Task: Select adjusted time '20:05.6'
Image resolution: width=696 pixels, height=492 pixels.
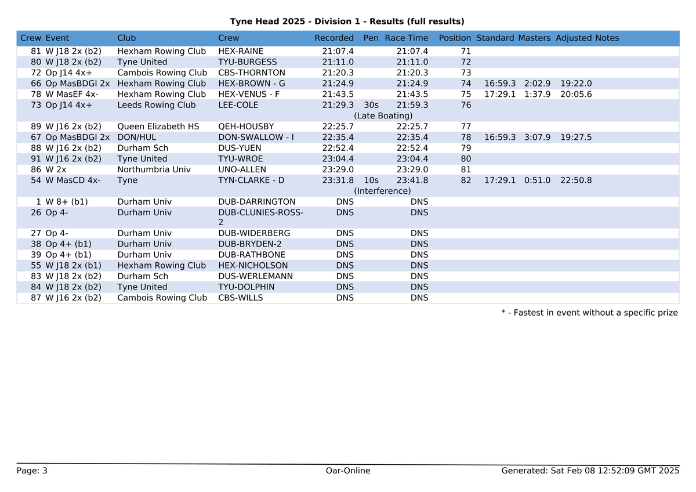Action: 576,94
